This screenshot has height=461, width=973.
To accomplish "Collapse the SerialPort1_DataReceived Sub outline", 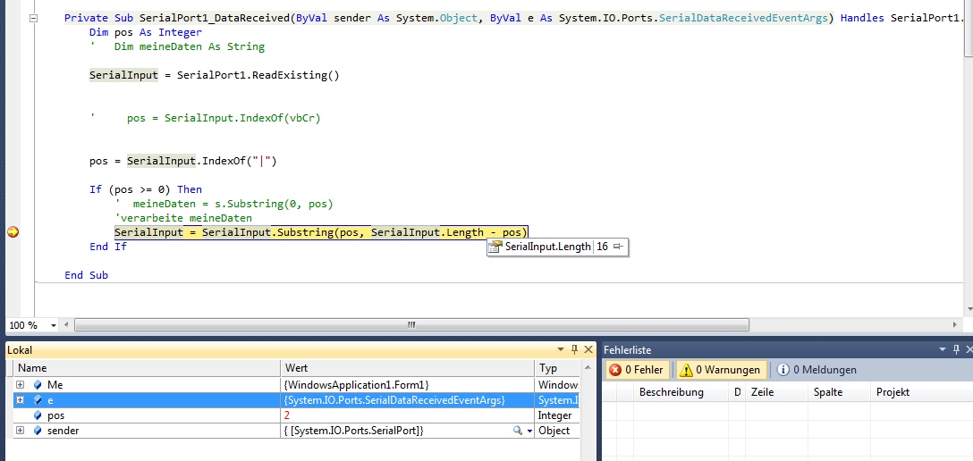I will tap(34, 18).
